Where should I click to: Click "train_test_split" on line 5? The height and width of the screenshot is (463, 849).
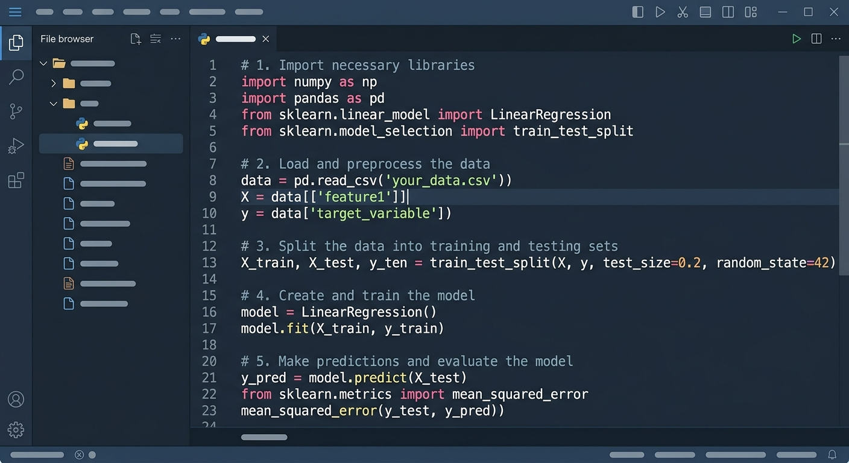[573, 131]
